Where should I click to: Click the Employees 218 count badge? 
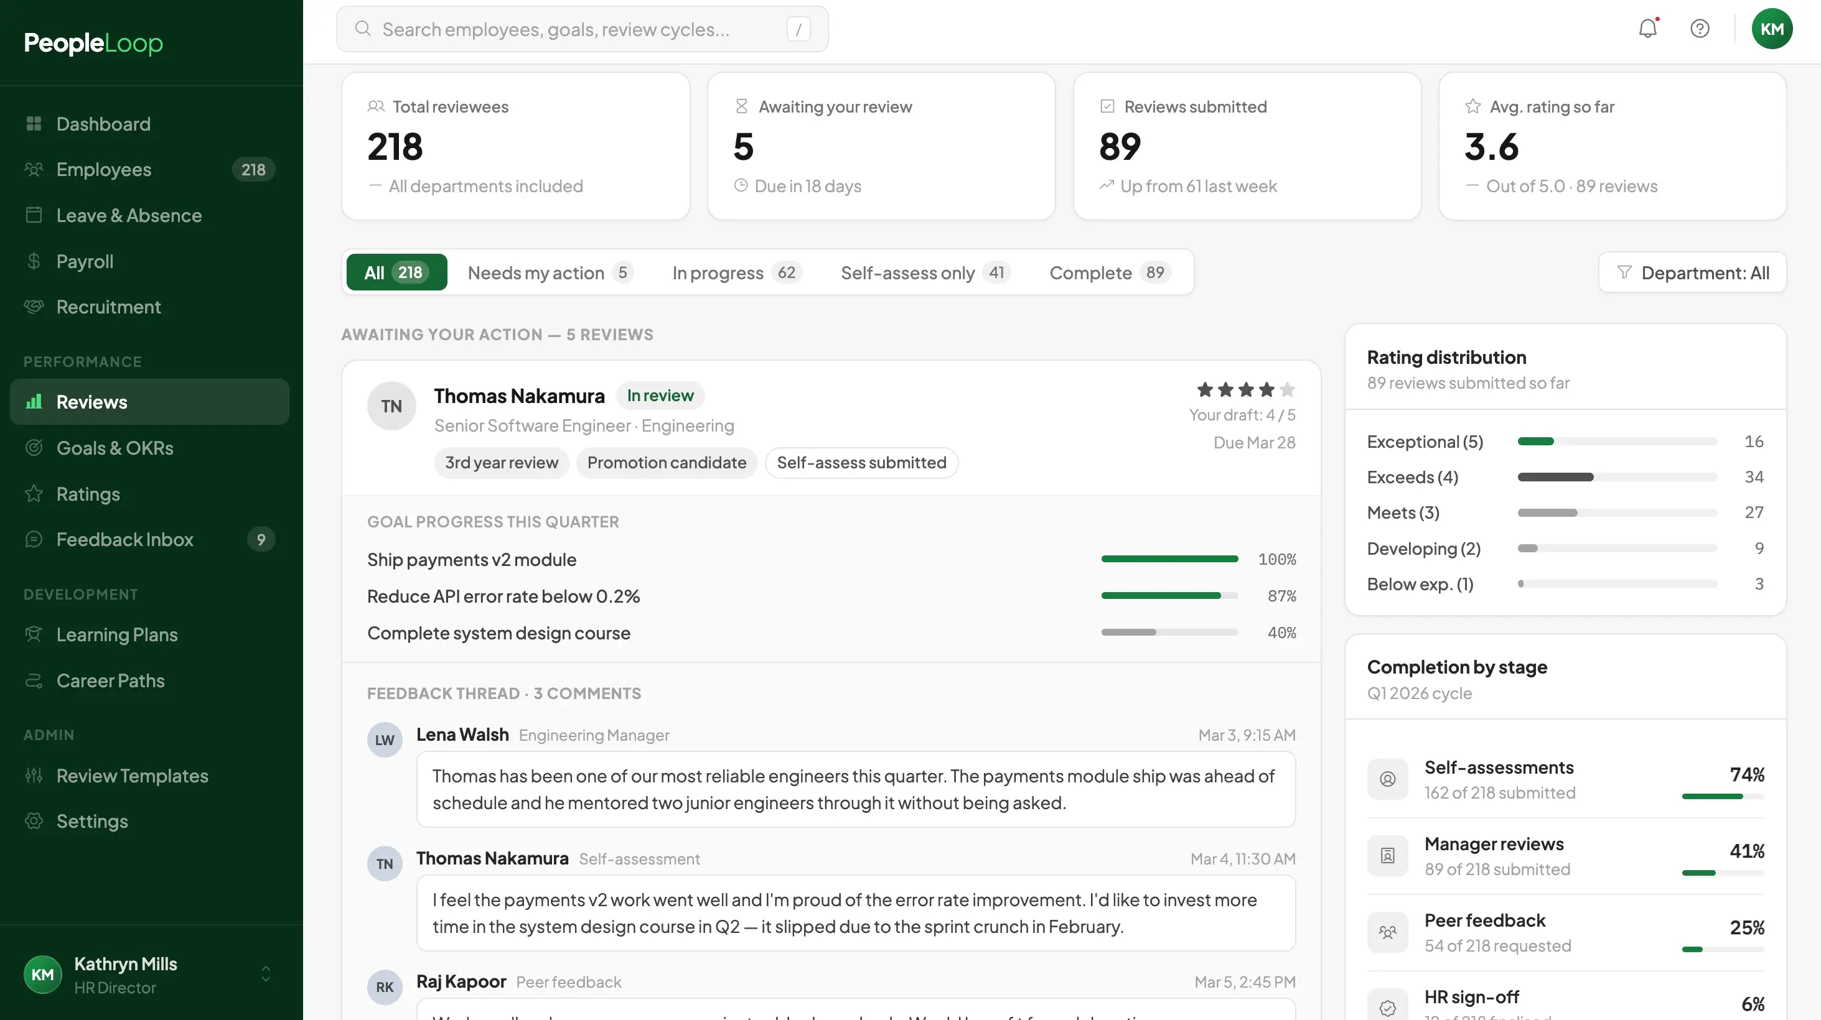tap(253, 170)
